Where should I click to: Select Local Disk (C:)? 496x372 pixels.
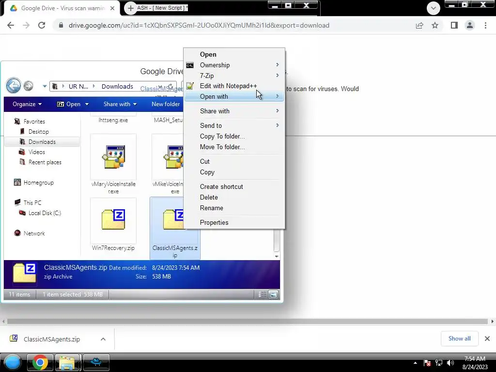45,213
